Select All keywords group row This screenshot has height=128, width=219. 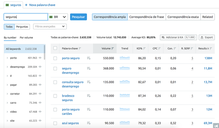point(24,49)
